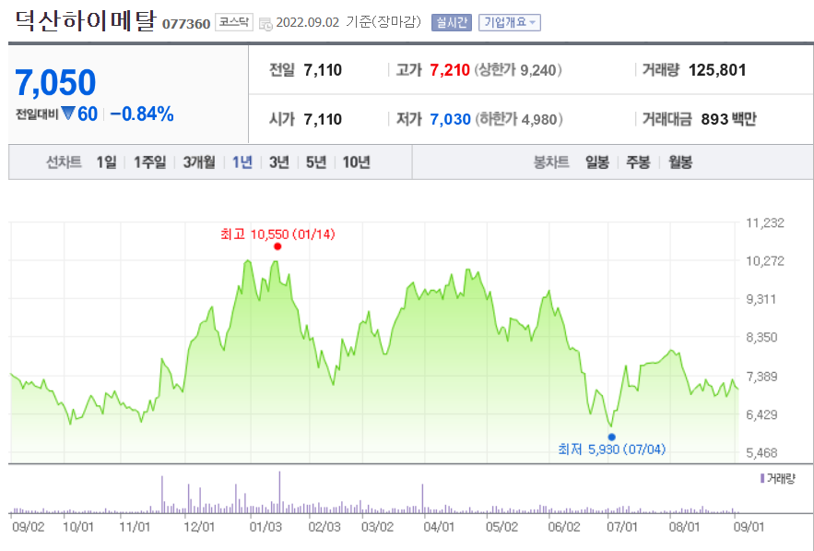Click the 하한가 4,980 text
814x551 pixels.
(519, 120)
